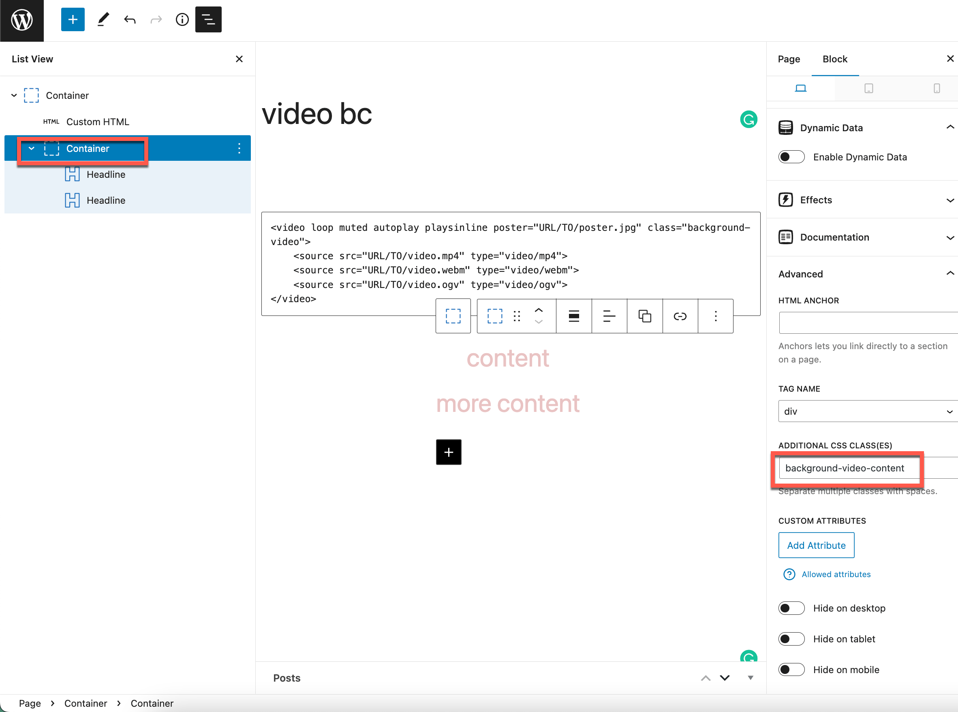The height and width of the screenshot is (712, 958).
Task: Click the Container block type icon in toolbar
Action: pyautogui.click(x=495, y=316)
